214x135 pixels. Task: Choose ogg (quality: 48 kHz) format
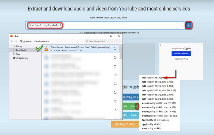[x=151, y=124]
